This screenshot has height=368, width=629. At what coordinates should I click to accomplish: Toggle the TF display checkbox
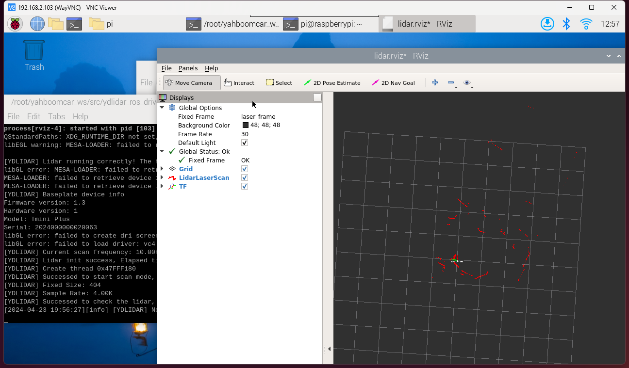tap(245, 186)
